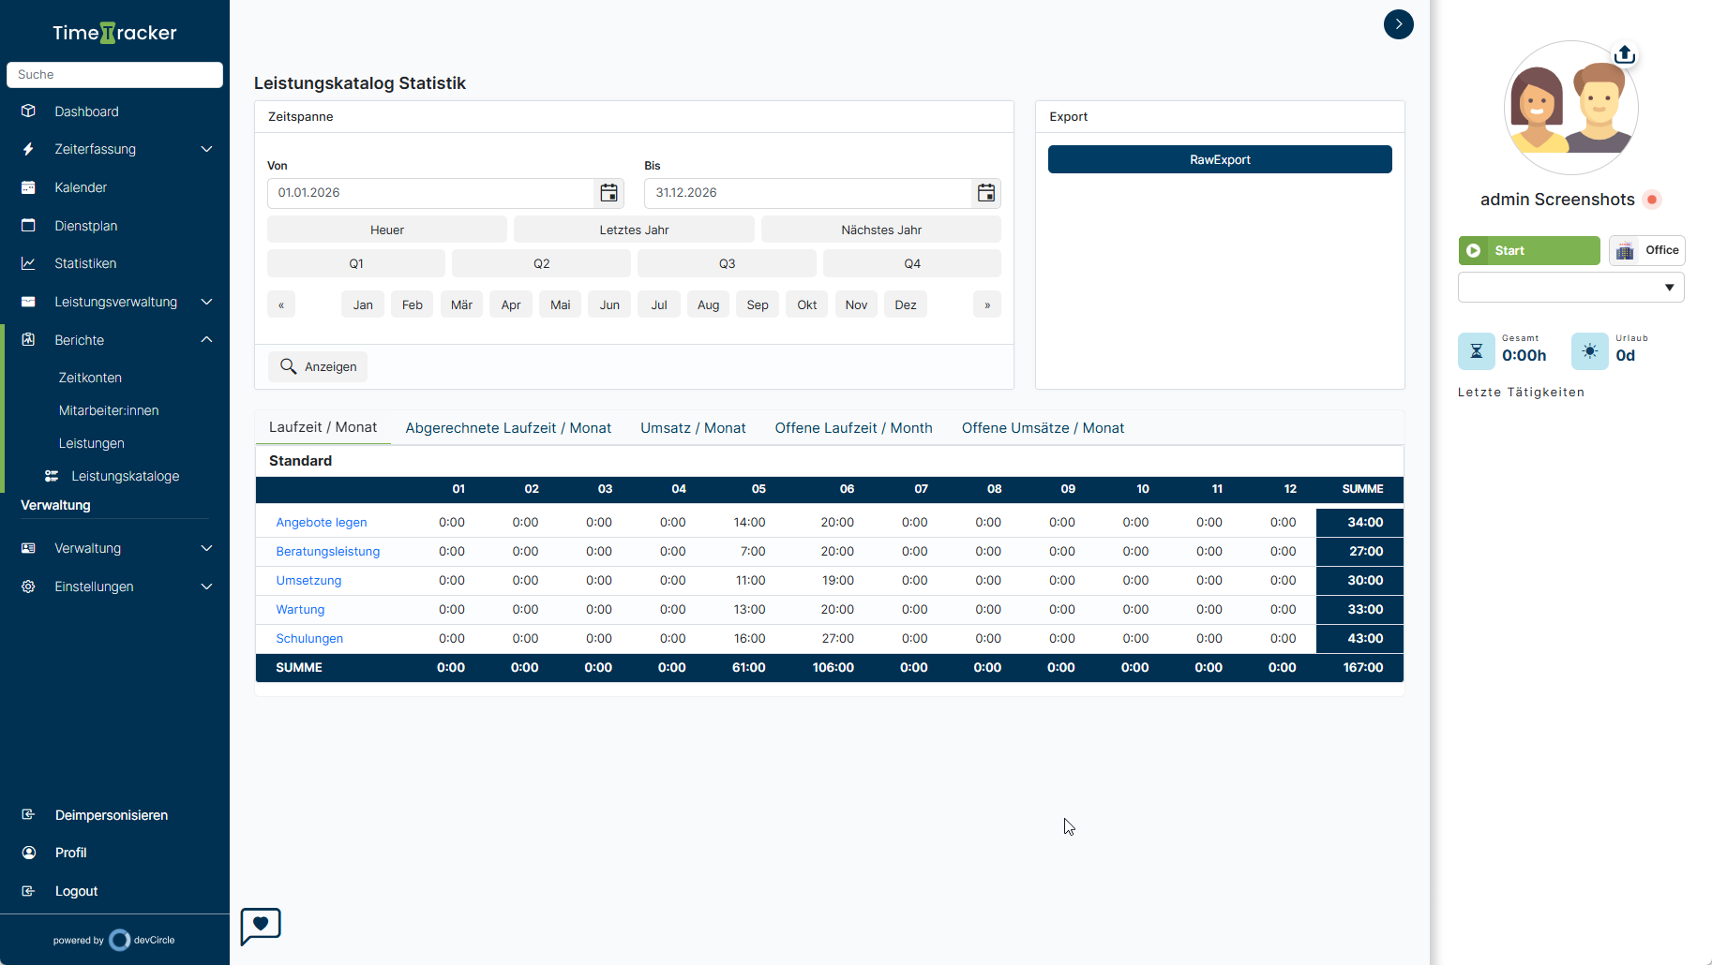The image size is (1712, 965).
Task: Click the upload avatar icon
Action: pos(1625,54)
